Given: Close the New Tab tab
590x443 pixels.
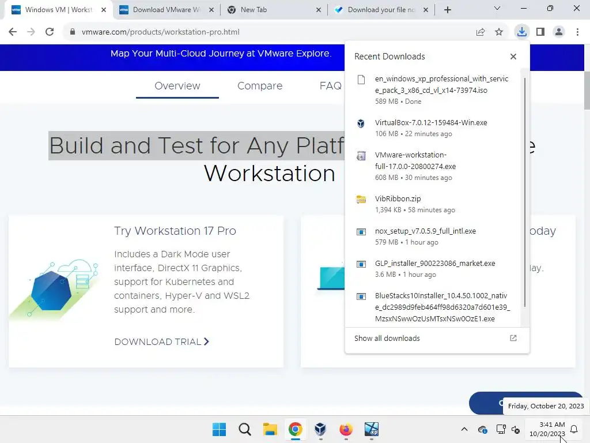Looking at the screenshot, I should (318, 10).
